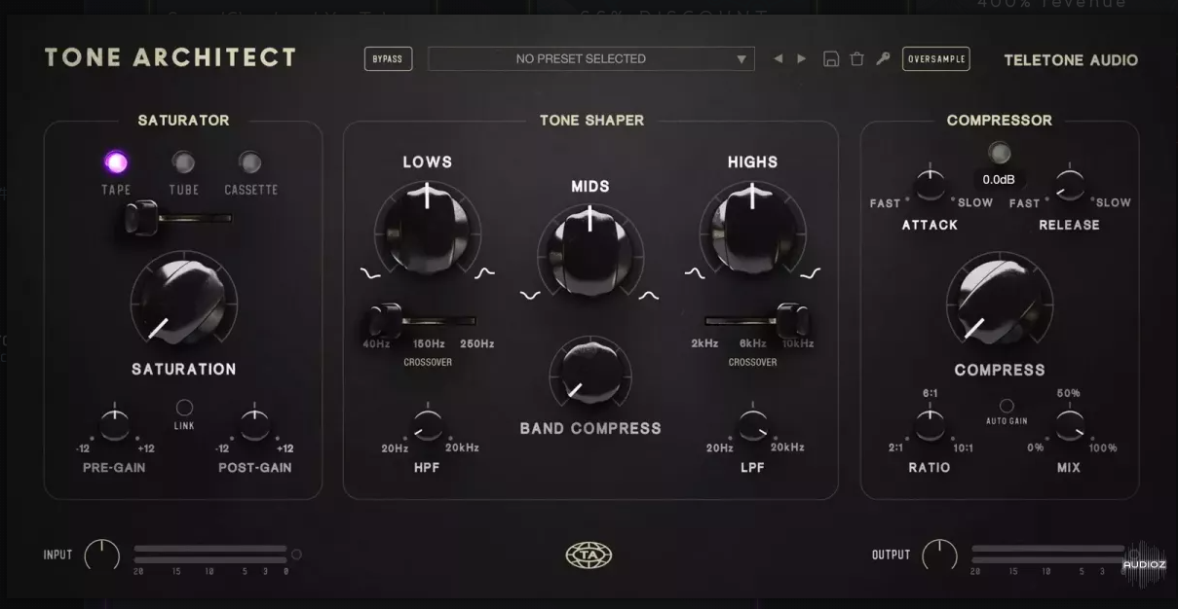This screenshot has height=609, width=1178.
Task: Go to next preset with right arrow
Action: click(x=802, y=58)
